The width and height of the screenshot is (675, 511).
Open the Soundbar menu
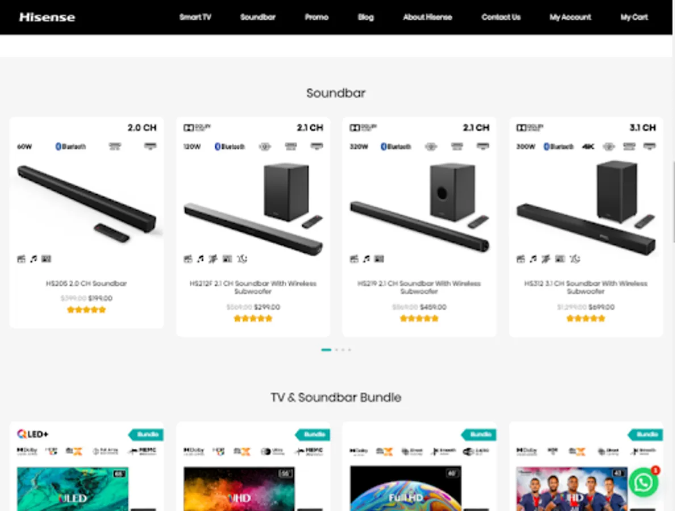pos(258,17)
